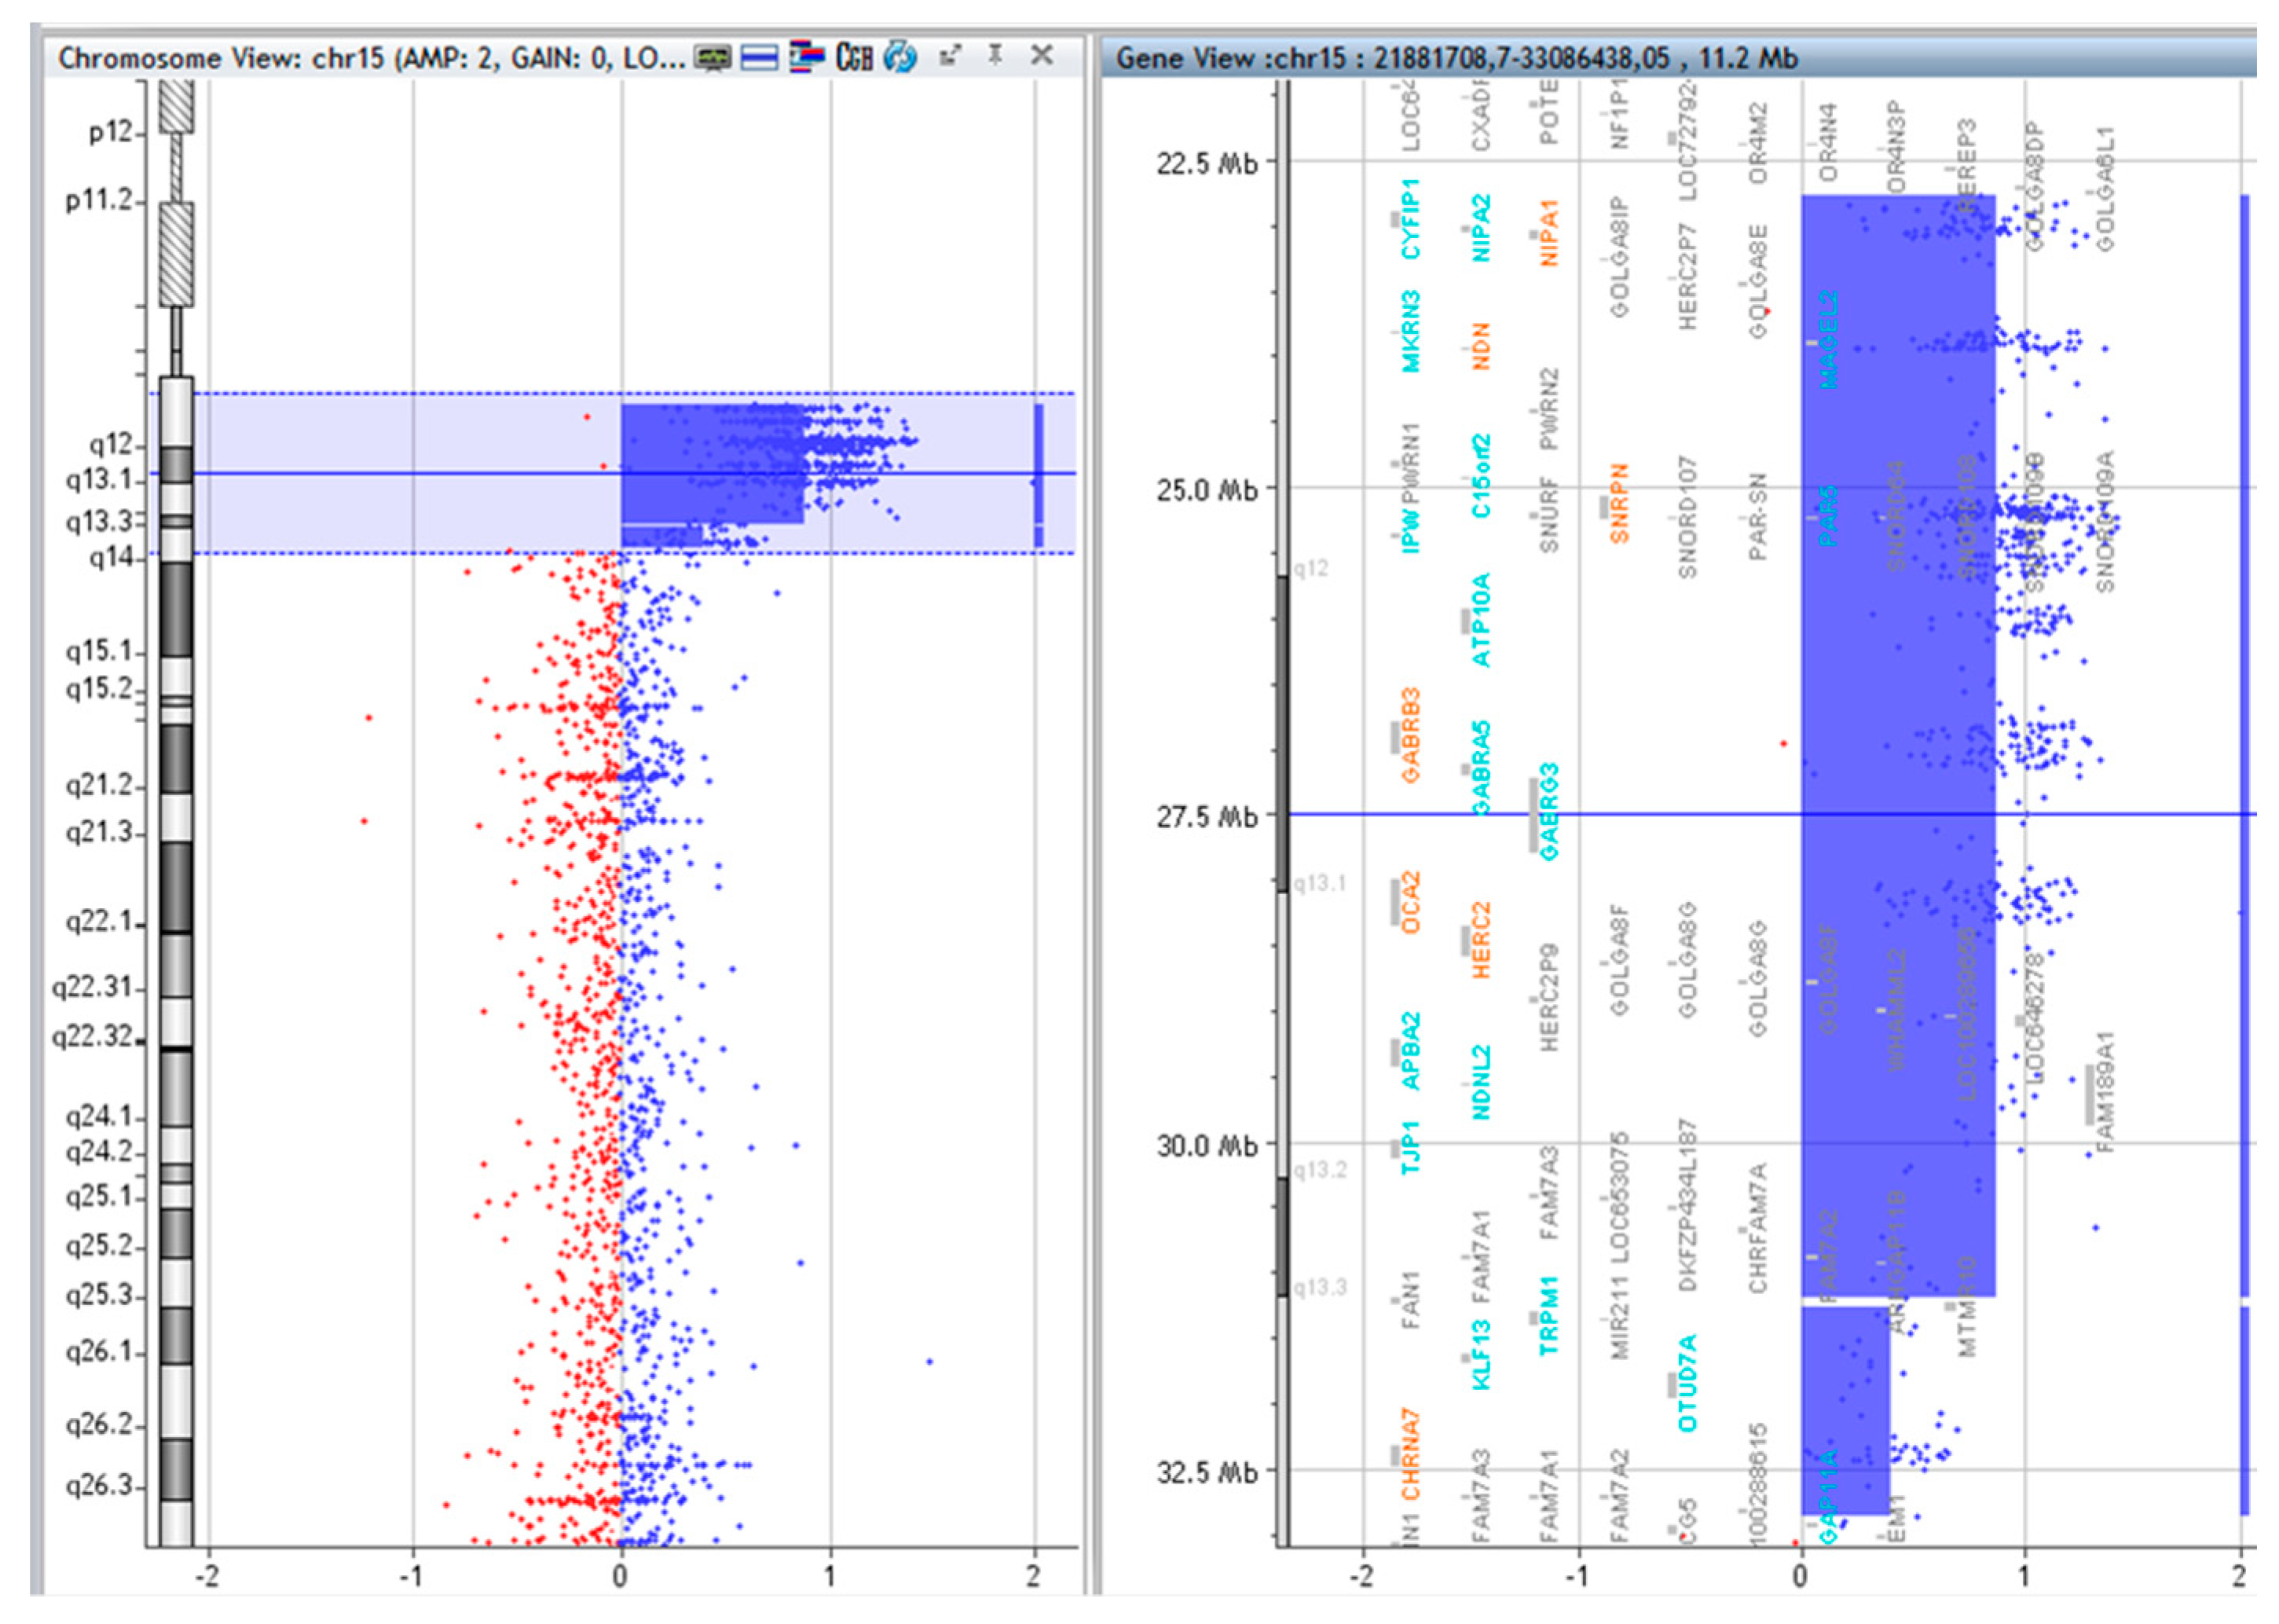This screenshot has height=1624, width=2279.
Task: Pin the Chromosome View panel
Action: coord(995,55)
